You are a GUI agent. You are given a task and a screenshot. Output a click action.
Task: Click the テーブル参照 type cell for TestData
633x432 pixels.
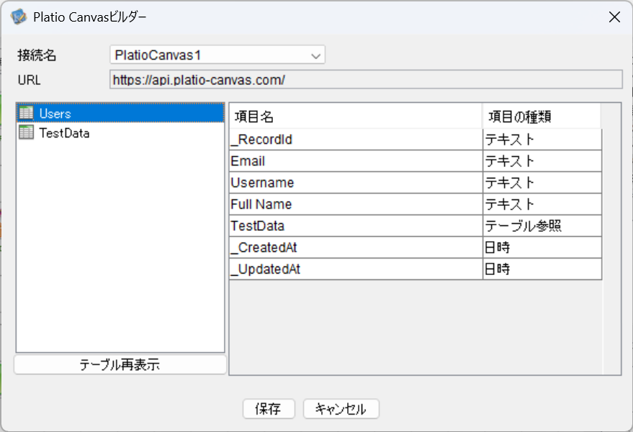(542, 226)
